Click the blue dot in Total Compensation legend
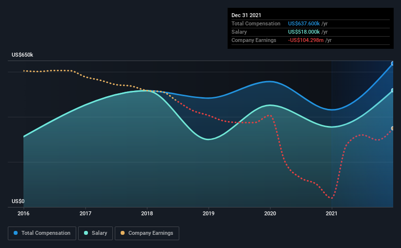 coord(16,233)
